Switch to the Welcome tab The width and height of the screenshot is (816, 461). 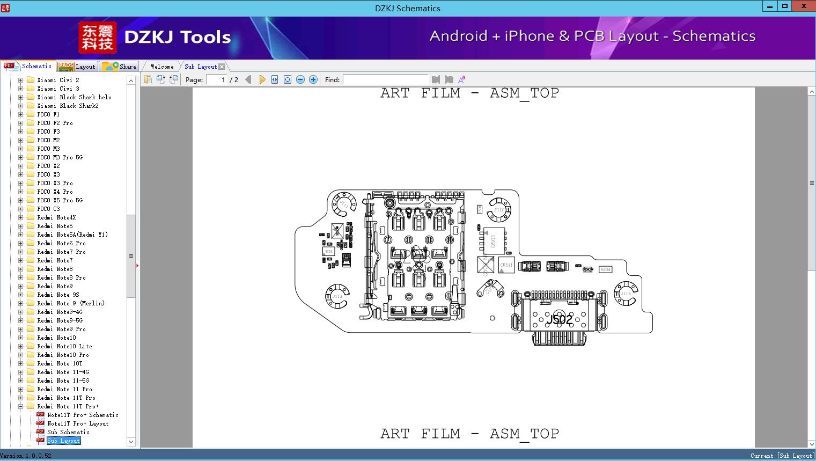pyautogui.click(x=161, y=67)
